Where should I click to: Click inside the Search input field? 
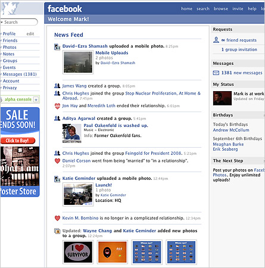click(x=20, y=22)
